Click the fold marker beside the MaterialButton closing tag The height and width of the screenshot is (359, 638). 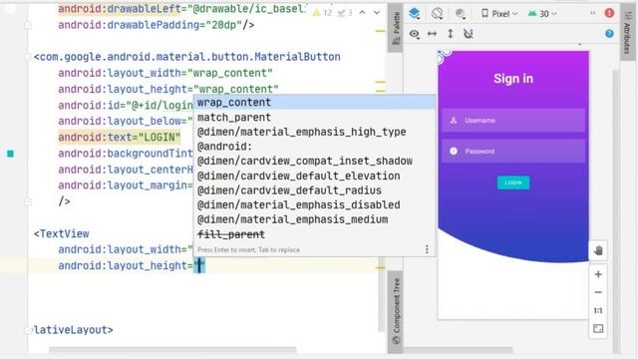(28, 201)
